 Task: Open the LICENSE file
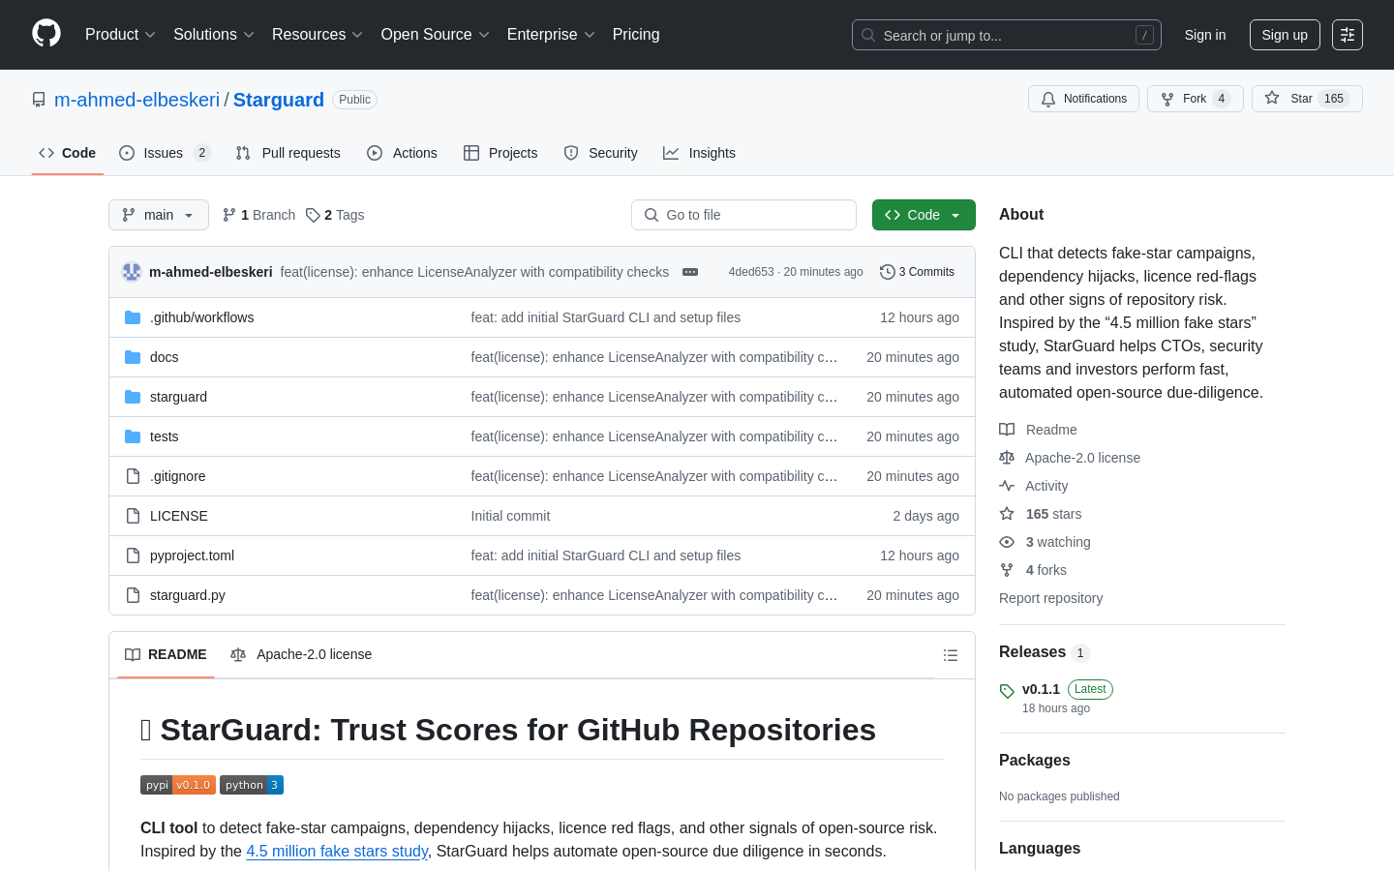point(178,516)
